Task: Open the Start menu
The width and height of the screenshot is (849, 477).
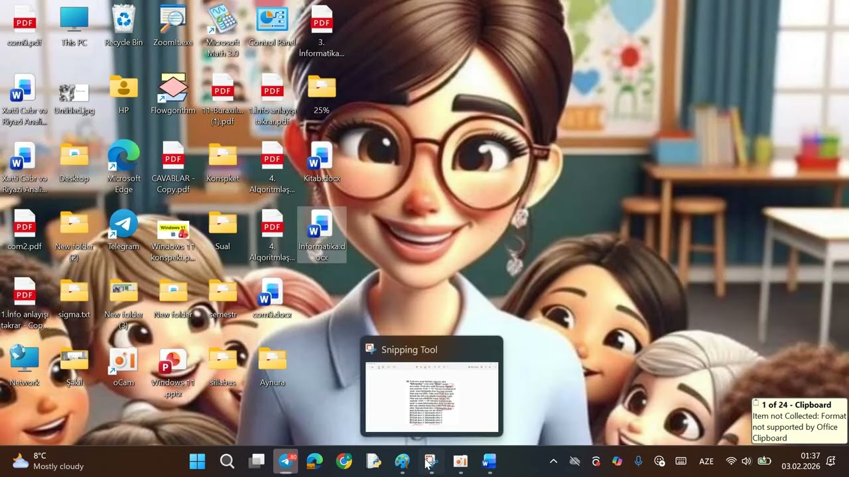Action: tap(198, 461)
